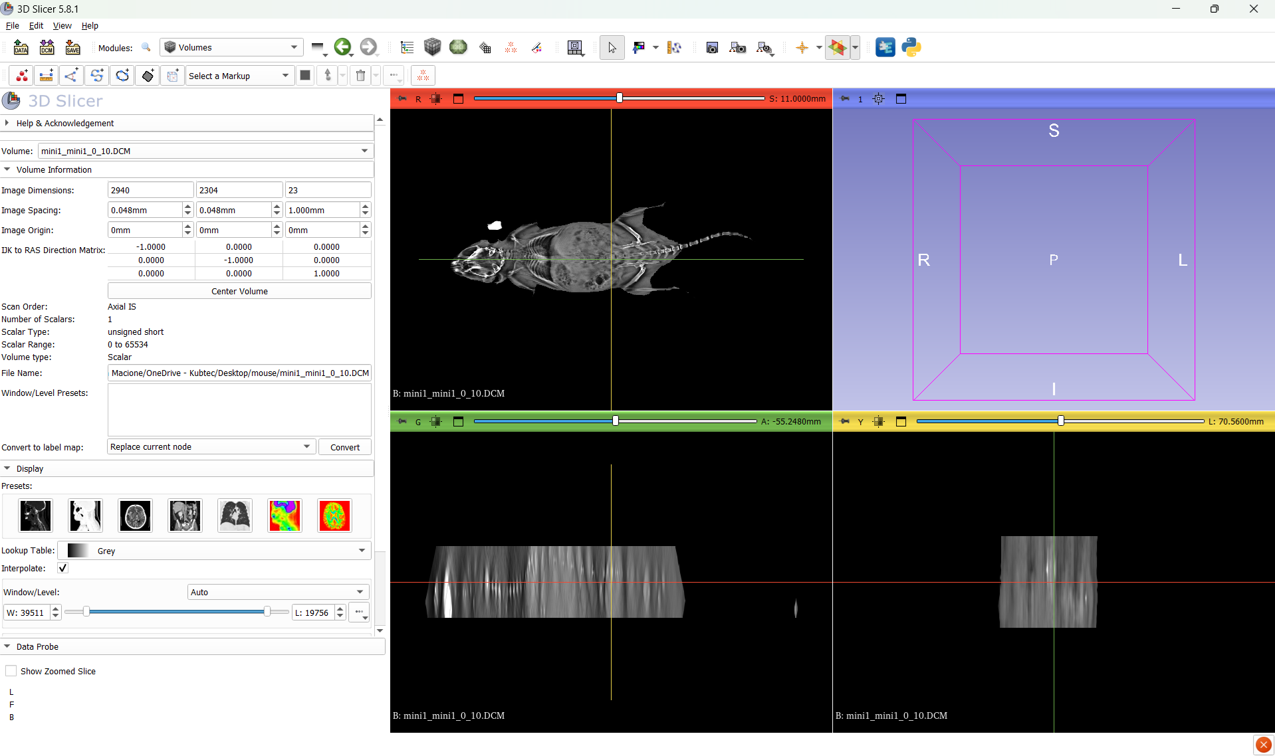This screenshot has height=756, width=1275.
Task: Open the View menu
Action: (x=62, y=25)
